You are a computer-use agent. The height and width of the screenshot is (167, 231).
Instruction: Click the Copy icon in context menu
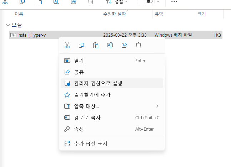[81, 45]
